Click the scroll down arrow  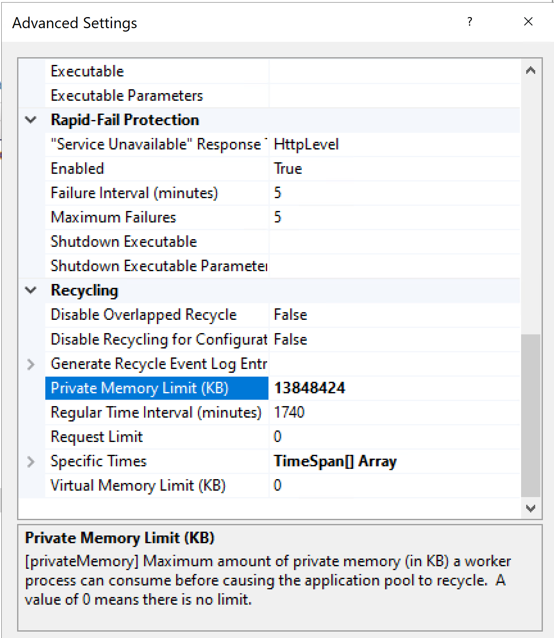tap(530, 508)
